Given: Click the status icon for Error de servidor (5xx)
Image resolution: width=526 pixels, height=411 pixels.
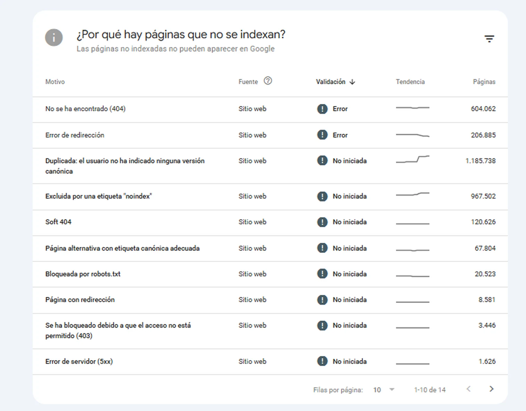Looking at the screenshot, I should click(x=322, y=361).
